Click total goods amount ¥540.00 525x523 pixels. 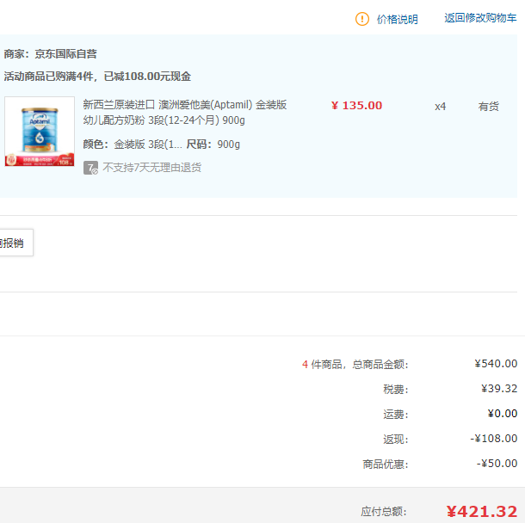[496, 363]
